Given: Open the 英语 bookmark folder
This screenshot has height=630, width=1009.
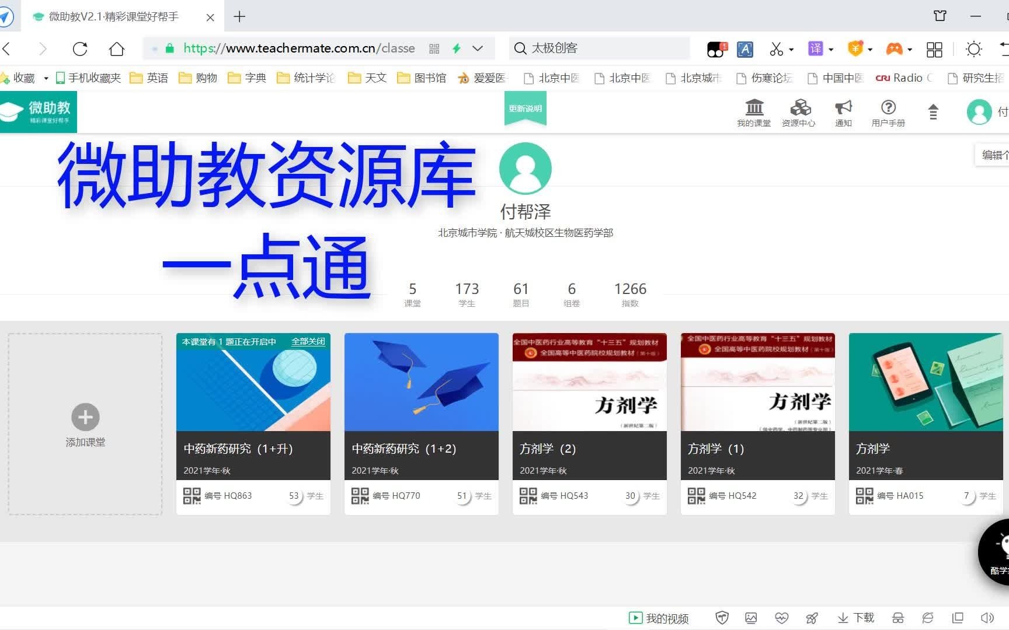Looking at the screenshot, I should (x=149, y=78).
